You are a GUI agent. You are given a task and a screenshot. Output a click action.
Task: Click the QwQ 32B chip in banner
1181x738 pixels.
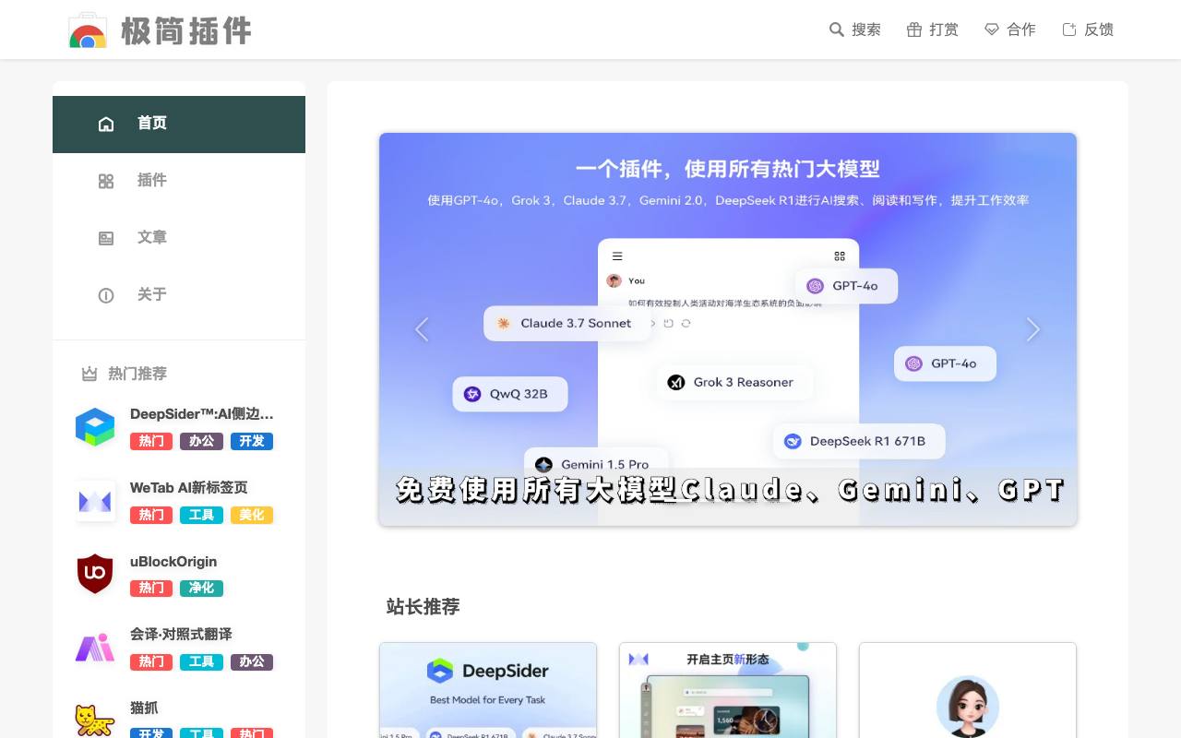pyautogui.click(x=510, y=394)
